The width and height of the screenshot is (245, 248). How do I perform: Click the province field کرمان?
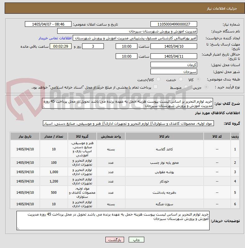coord(174,65)
